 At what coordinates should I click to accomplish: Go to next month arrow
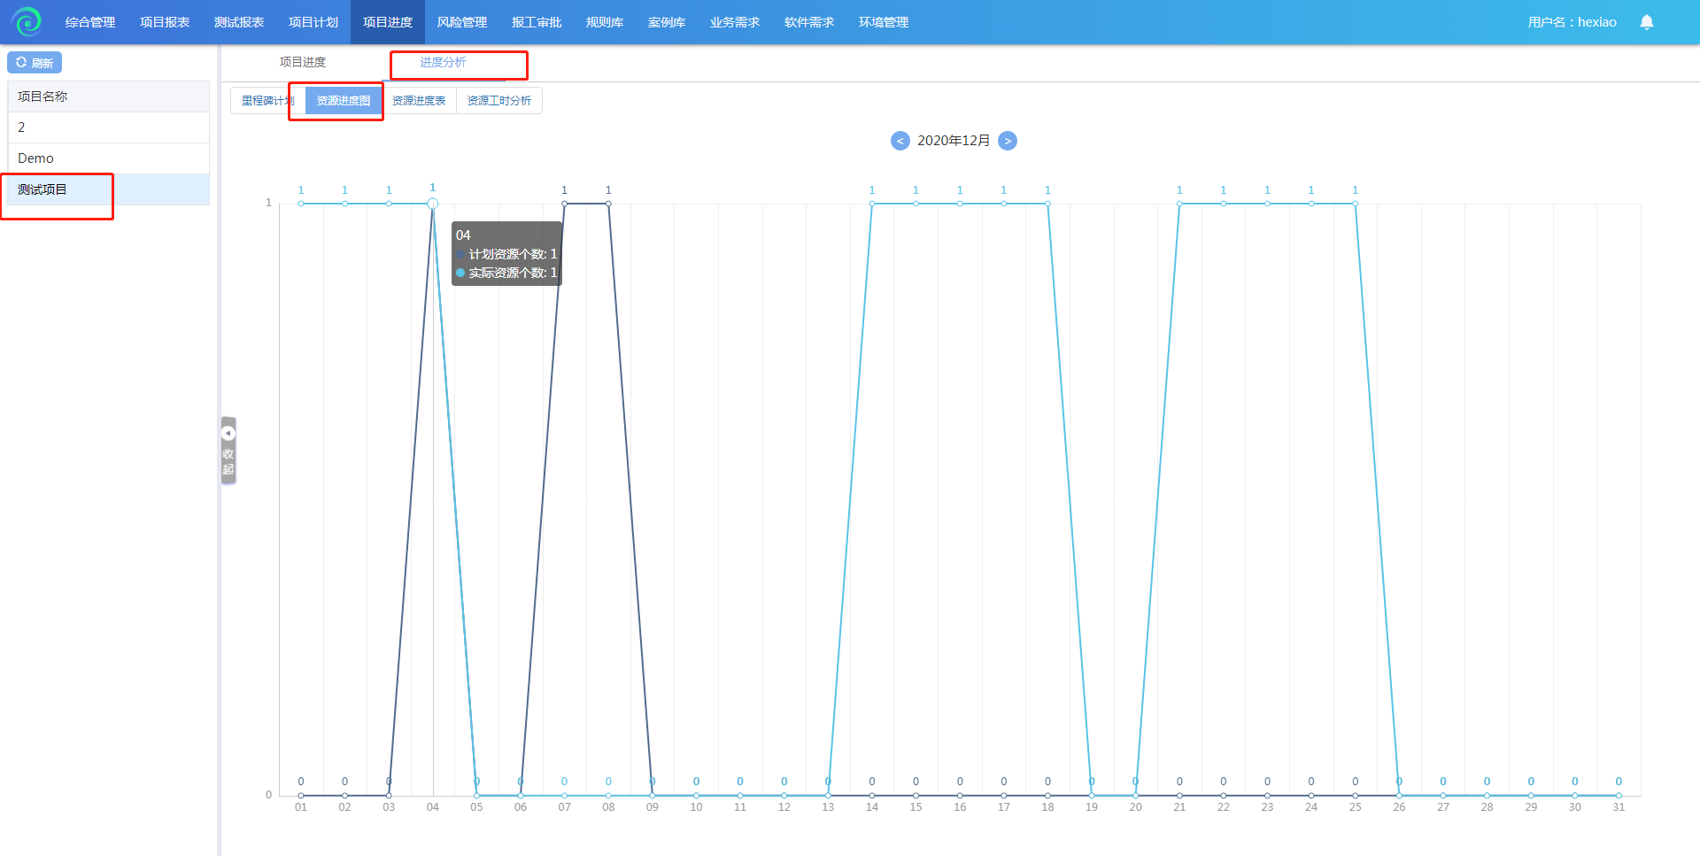tap(1008, 141)
